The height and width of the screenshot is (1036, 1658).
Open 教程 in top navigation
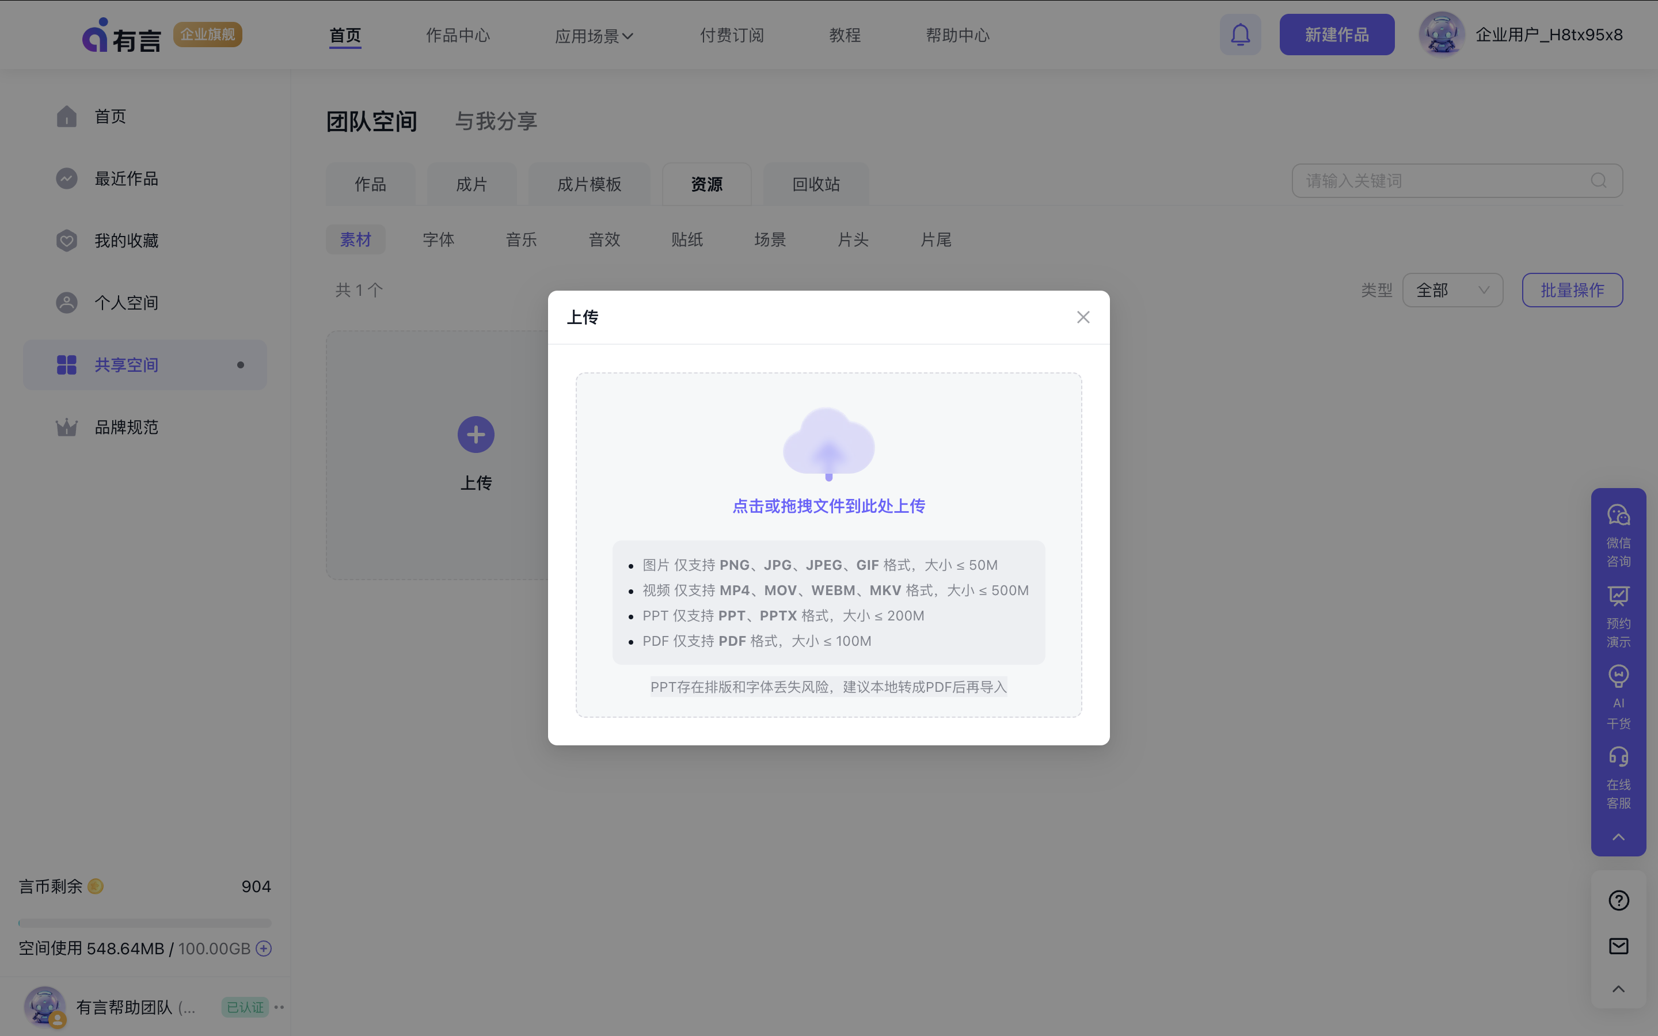coord(845,35)
